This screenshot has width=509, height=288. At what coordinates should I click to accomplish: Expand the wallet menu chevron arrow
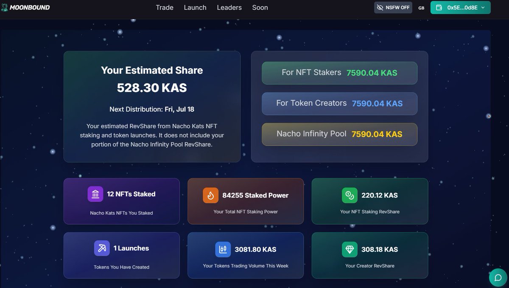click(483, 8)
